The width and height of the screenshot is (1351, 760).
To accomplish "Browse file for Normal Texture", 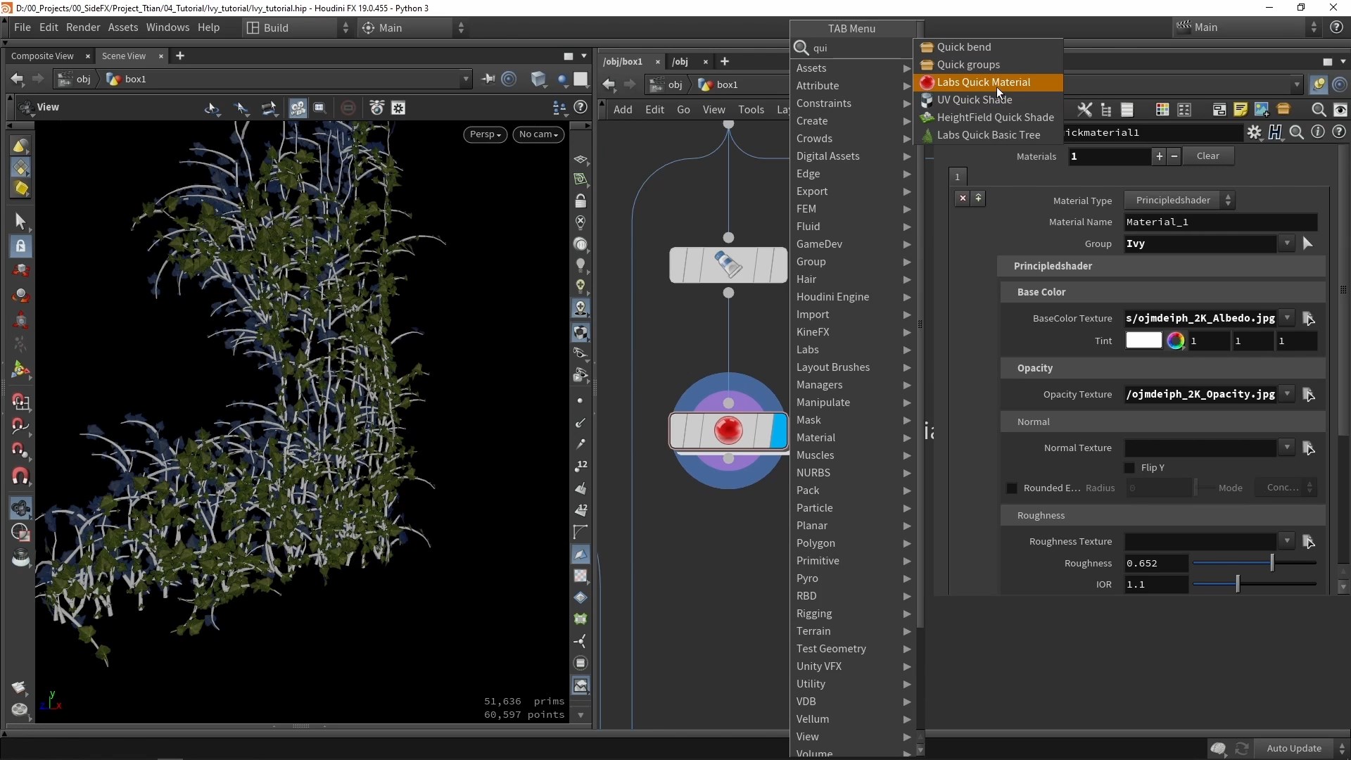I will 1309,448.
